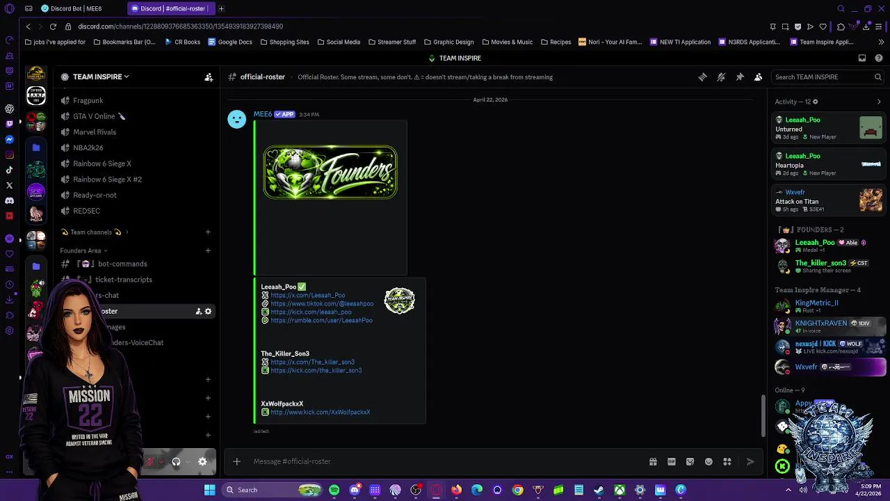The width and height of the screenshot is (890, 501).
Task: Open Leeaah_Poo's kick.com link
Action: tap(311, 312)
